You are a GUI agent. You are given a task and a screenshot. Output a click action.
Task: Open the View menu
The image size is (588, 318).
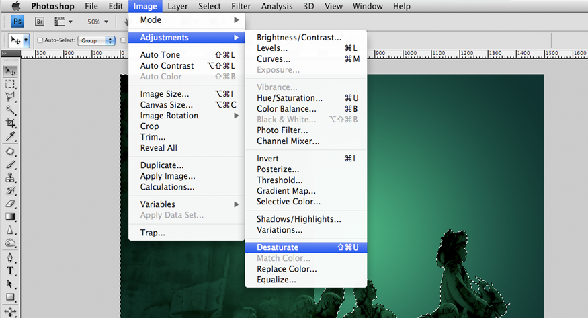pos(333,6)
